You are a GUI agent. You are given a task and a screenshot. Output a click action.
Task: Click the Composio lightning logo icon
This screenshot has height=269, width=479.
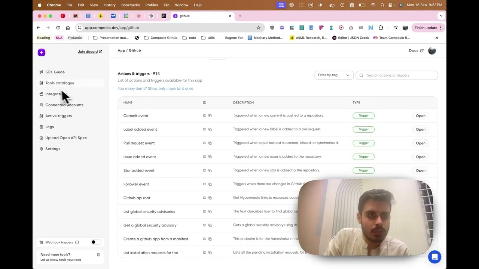(x=42, y=52)
